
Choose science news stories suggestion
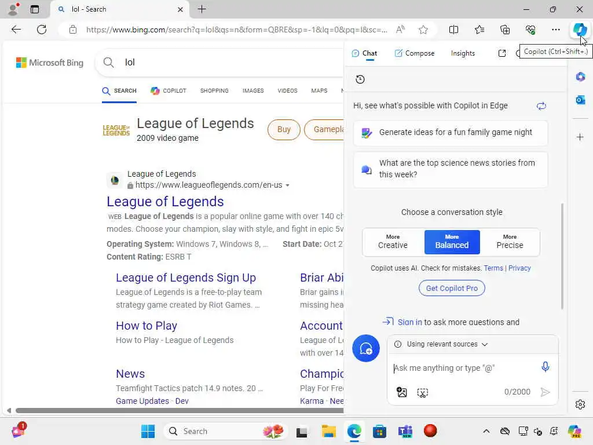pyautogui.click(x=451, y=169)
